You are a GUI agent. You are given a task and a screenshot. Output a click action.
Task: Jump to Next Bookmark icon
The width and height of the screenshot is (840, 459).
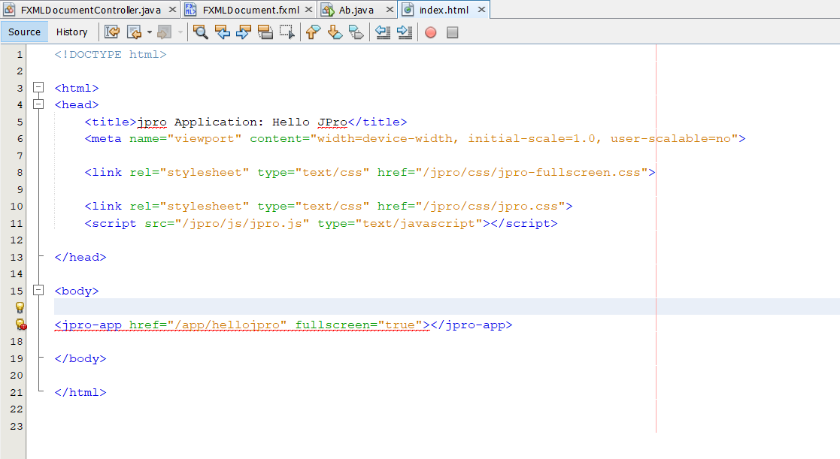[335, 32]
